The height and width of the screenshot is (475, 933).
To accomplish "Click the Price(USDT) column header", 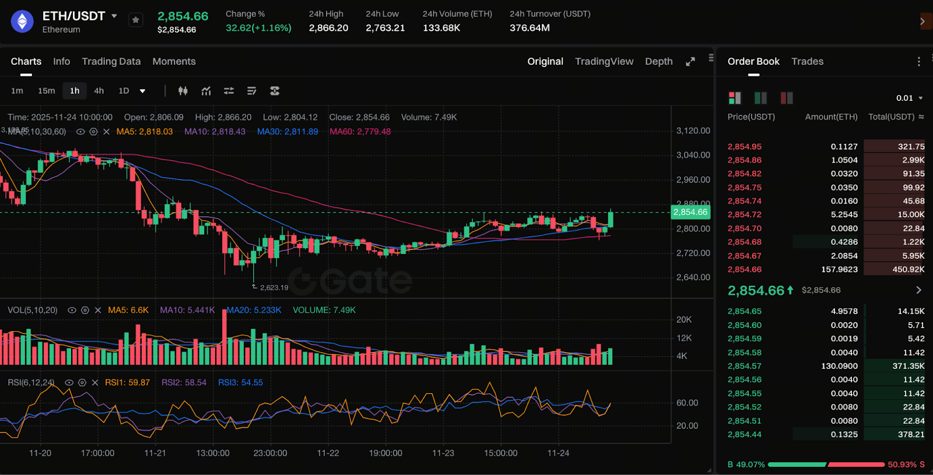I will [751, 117].
